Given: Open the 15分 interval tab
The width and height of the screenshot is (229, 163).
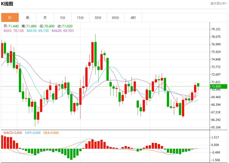Looking at the screenshot, I should pyautogui.click(x=80, y=18).
